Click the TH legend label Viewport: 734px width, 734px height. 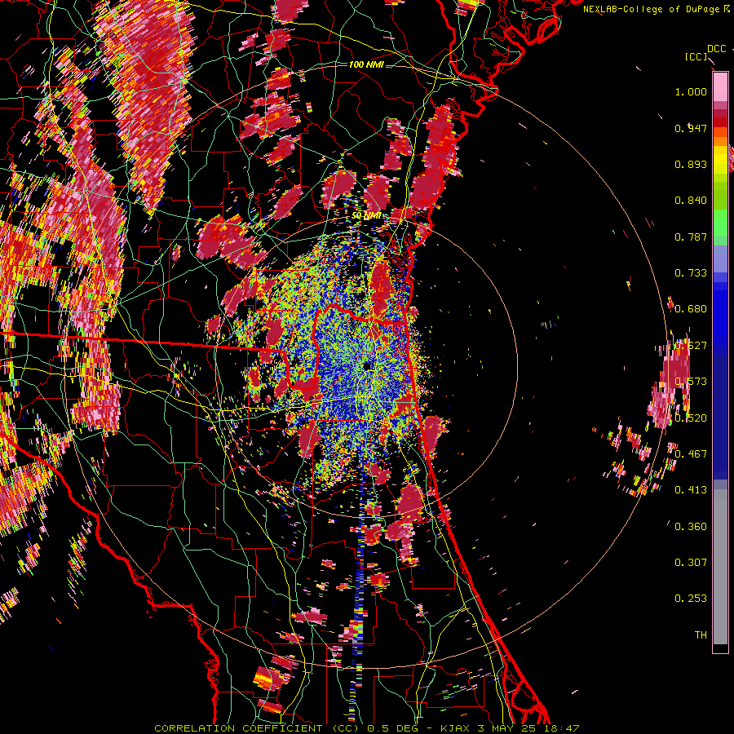point(701,635)
